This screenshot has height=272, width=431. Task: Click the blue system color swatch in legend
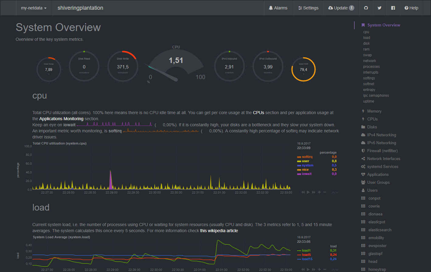pyautogui.click(x=299, y=166)
